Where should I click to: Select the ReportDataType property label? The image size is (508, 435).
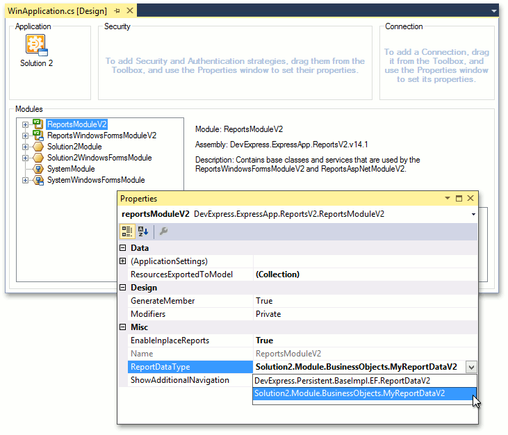(190, 367)
